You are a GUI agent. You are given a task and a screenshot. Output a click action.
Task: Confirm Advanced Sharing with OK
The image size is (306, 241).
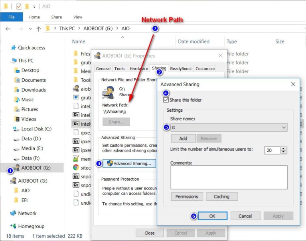click(213, 216)
